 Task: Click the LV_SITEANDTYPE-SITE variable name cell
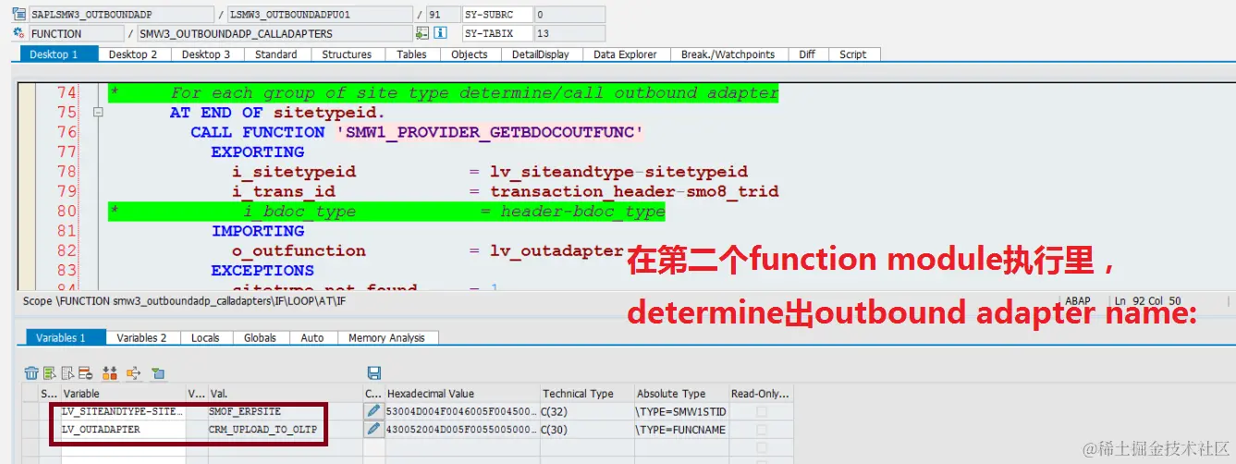(123, 410)
